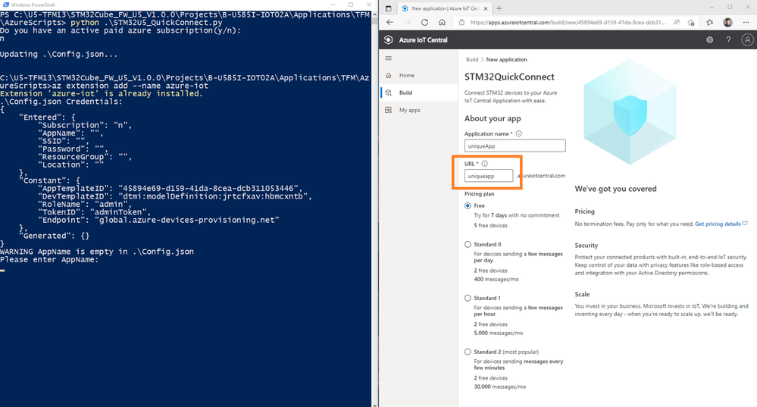Click "Updating .\Config.json..." line in PowerShell

point(58,54)
